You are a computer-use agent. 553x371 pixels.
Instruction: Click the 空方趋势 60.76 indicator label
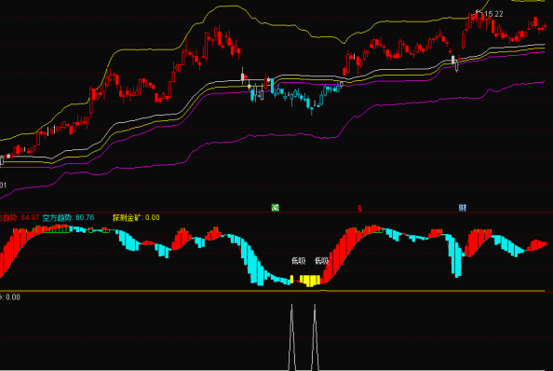coord(68,217)
